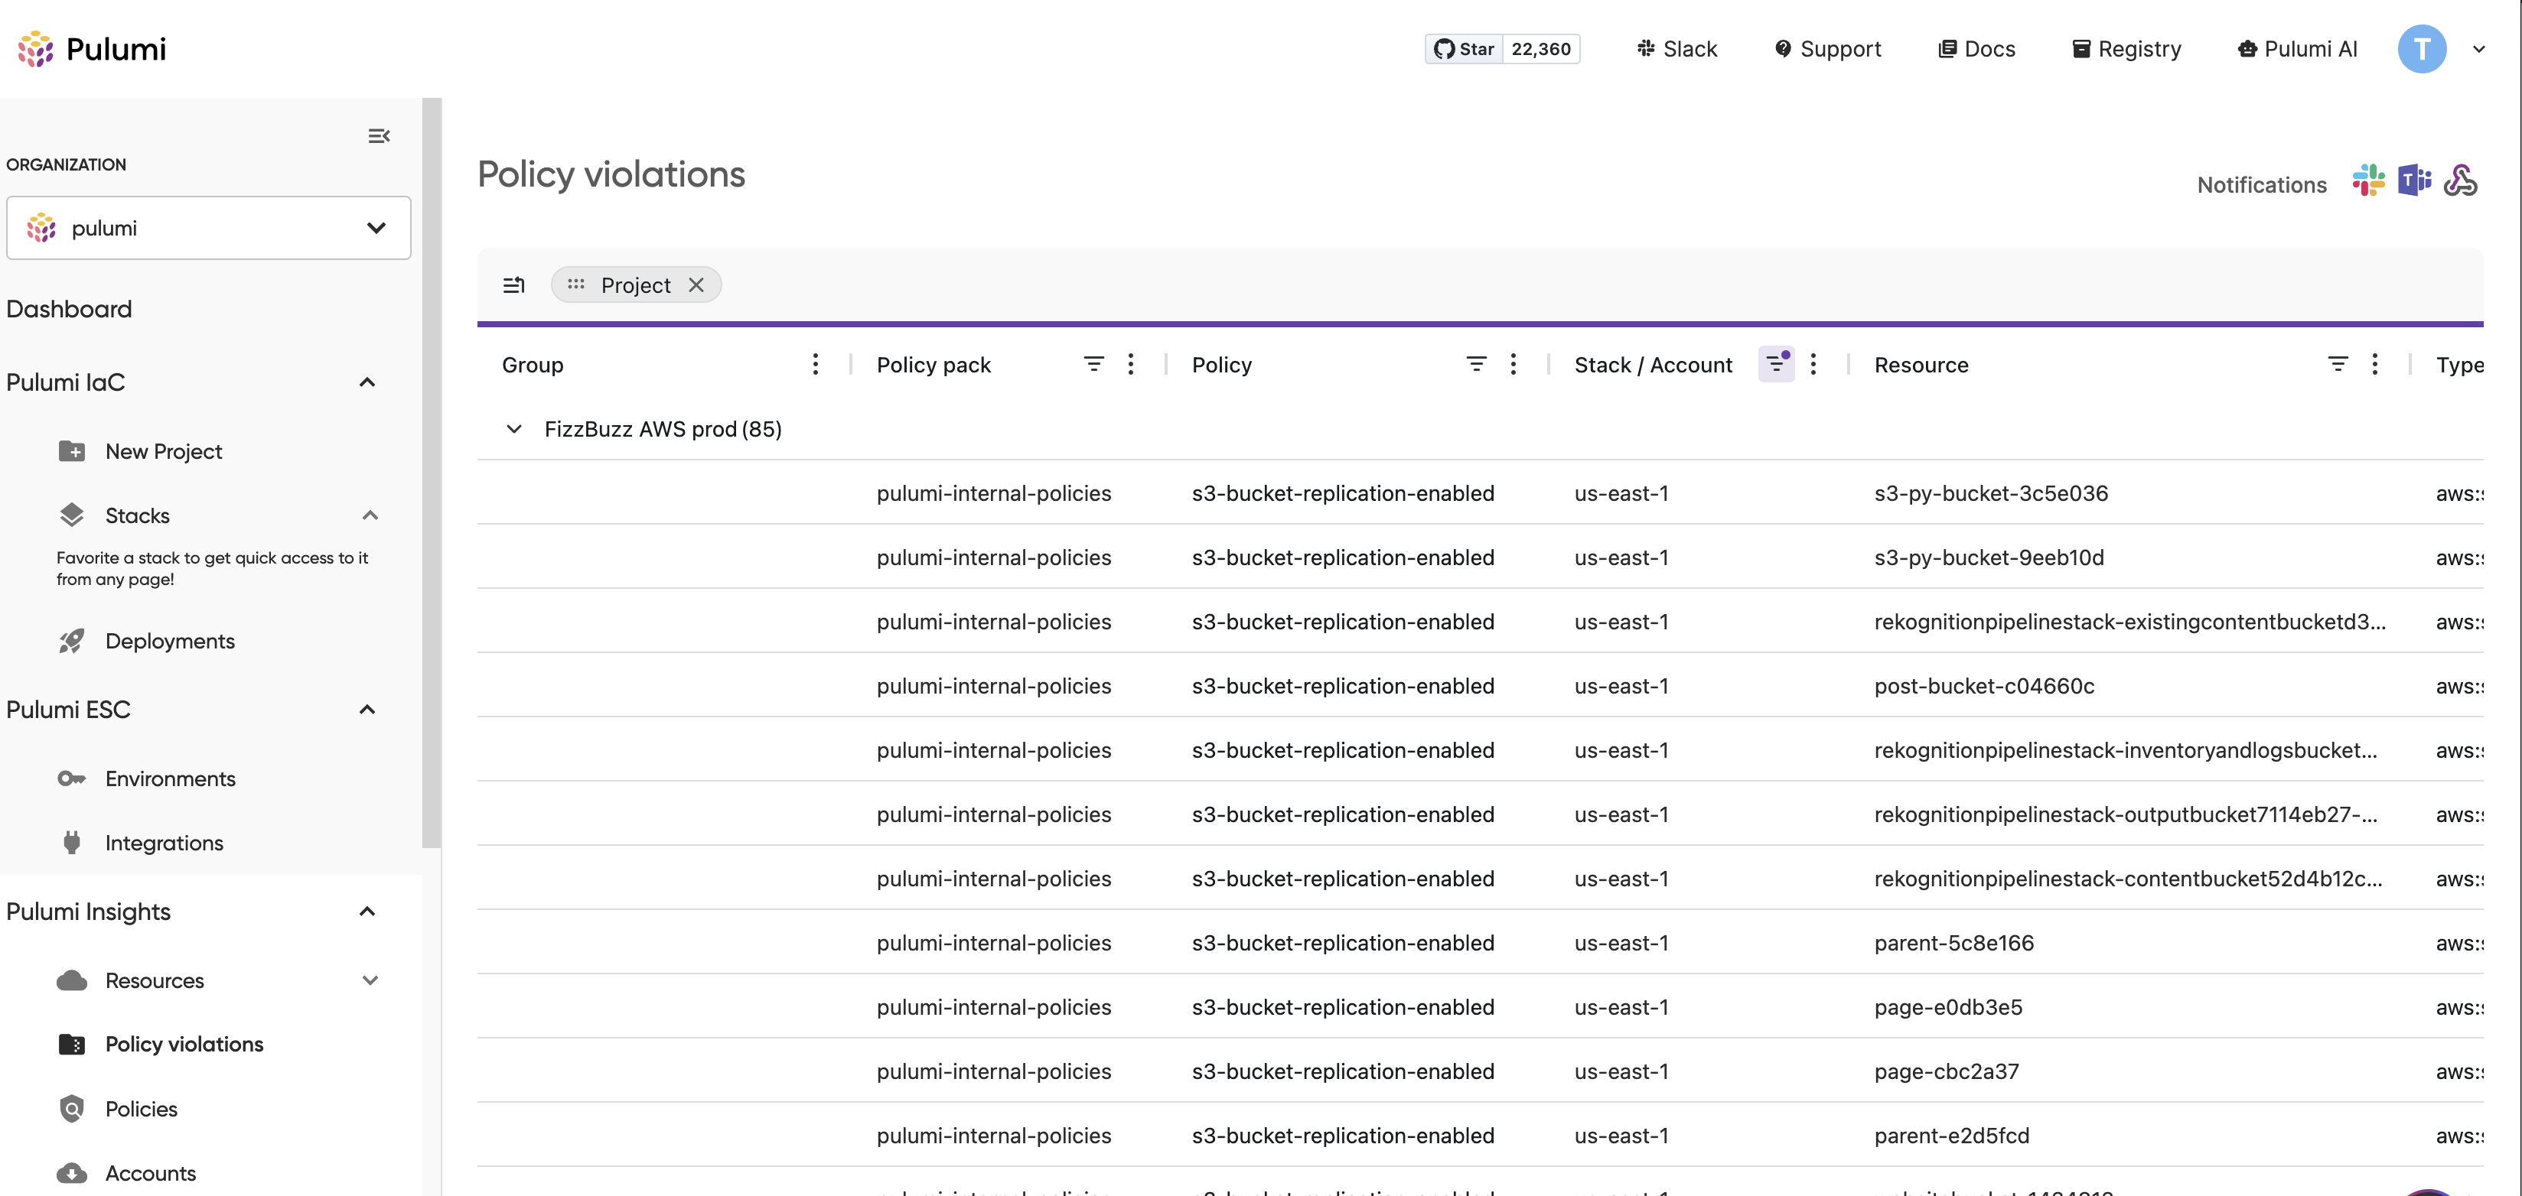This screenshot has height=1196, width=2522.
Task: Click resource parent-5c8e166
Action: (x=1953, y=943)
